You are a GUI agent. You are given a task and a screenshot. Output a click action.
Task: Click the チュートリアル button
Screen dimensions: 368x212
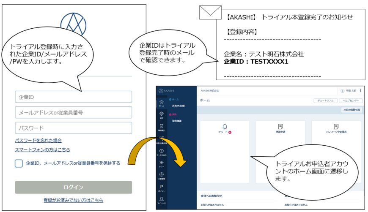tap(325, 101)
